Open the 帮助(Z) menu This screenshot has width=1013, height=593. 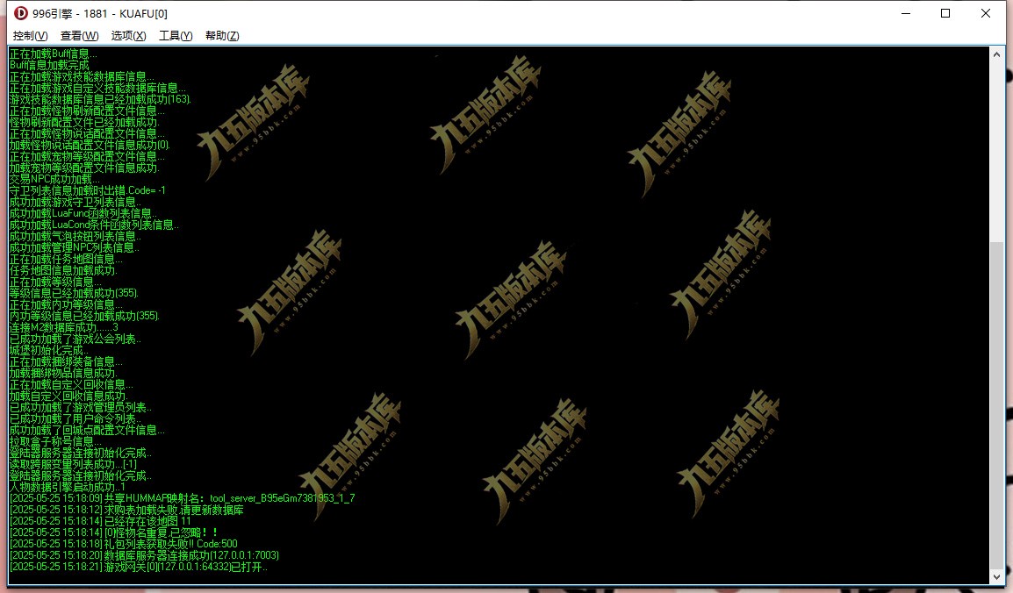coord(222,35)
